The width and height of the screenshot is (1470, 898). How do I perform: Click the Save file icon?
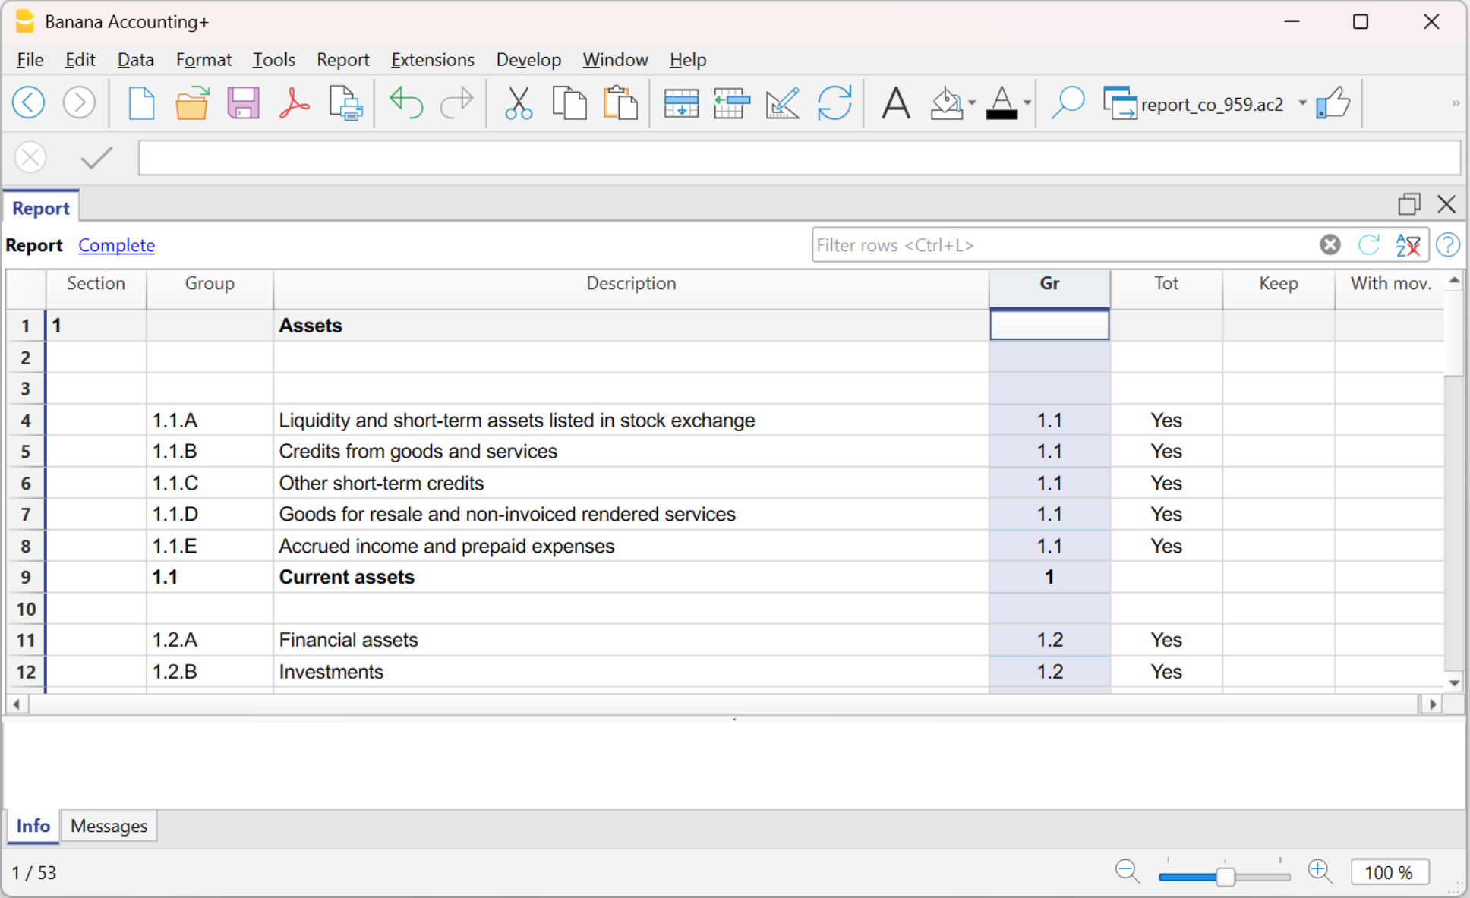243,102
